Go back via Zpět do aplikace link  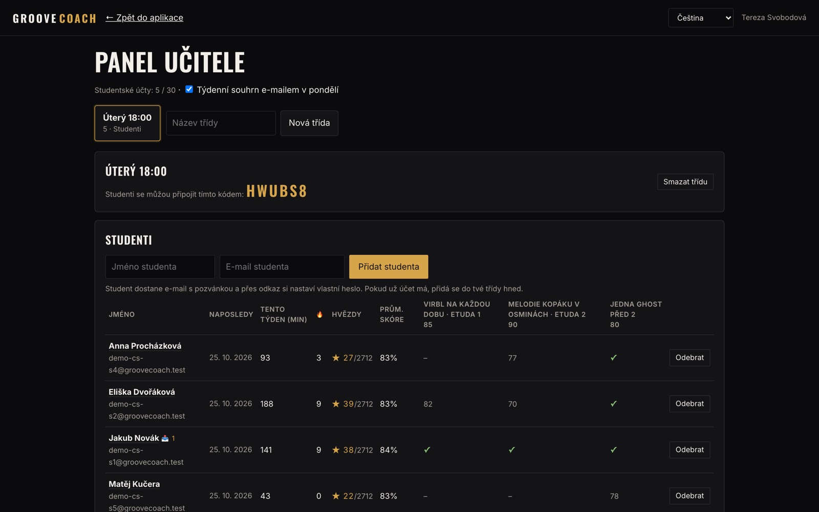point(144,17)
